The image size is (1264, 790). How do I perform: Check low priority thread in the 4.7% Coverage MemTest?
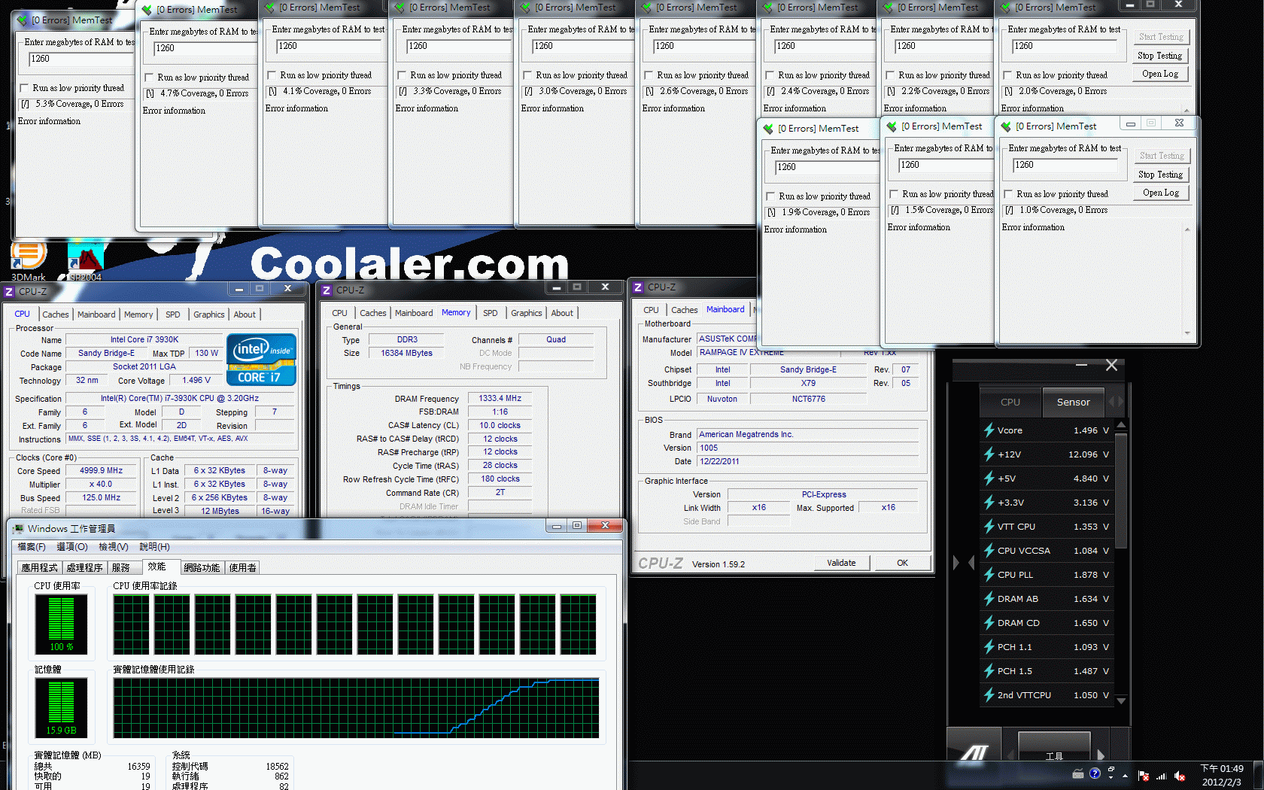point(149,77)
